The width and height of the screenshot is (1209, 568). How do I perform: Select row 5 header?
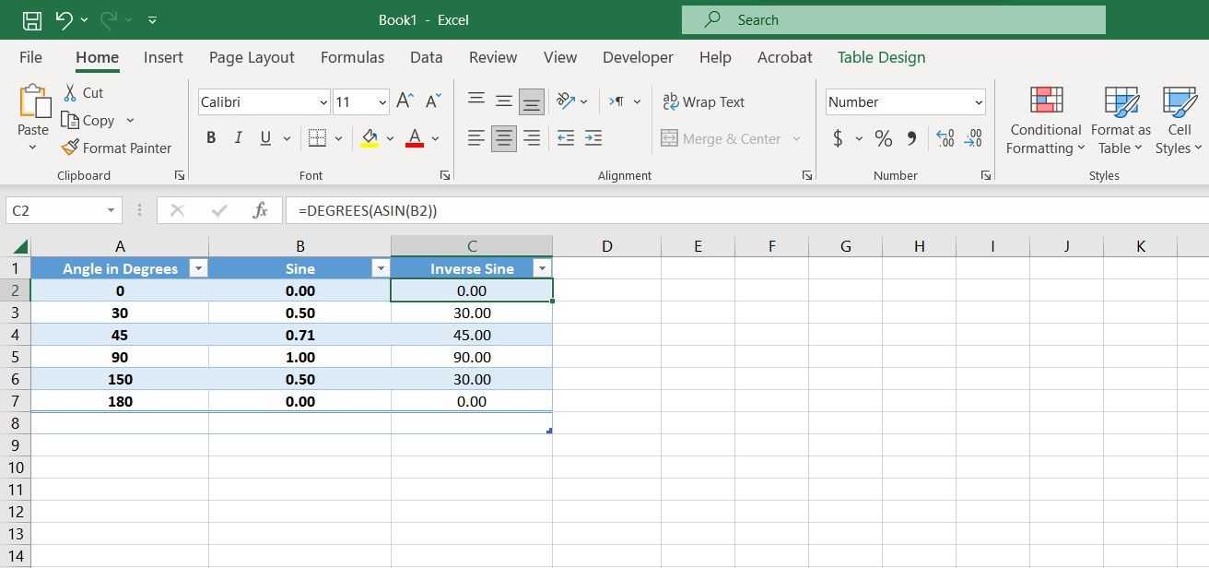(16, 357)
